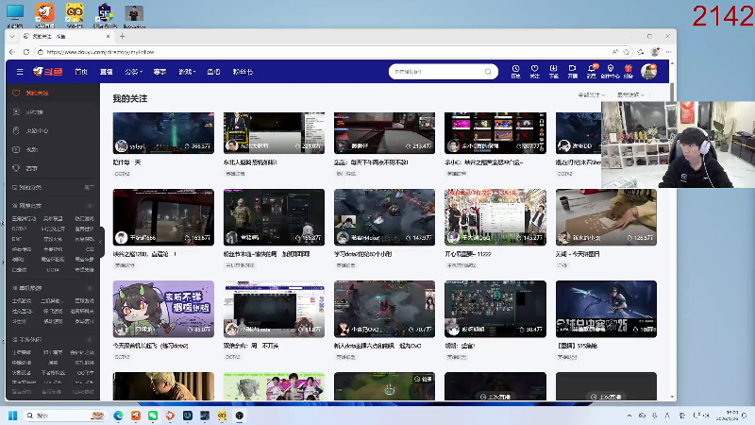Viewport: 755px width, 425px height.
Task: Open the 全部关注 filter dropdown
Action: pyautogui.click(x=592, y=95)
